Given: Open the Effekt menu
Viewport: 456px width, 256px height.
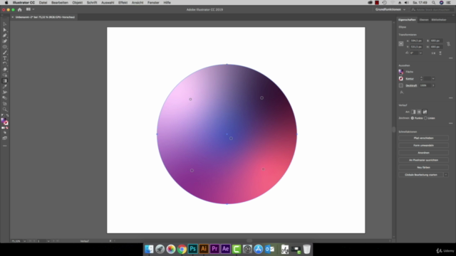Looking at the screenshot, I should [x=123, y=3].
